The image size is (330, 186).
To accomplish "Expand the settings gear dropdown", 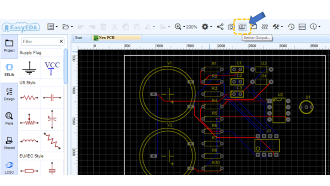I will point(211,27).
